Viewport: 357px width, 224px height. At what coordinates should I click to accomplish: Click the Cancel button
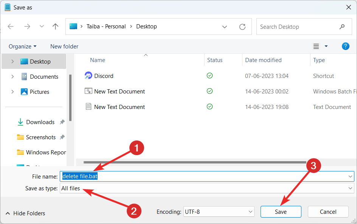pyautogui.click(x=328, y=212)
